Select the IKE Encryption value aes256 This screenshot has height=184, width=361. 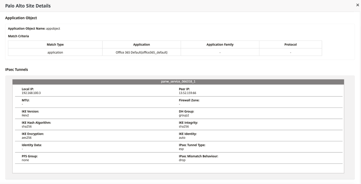click(26, 138)
